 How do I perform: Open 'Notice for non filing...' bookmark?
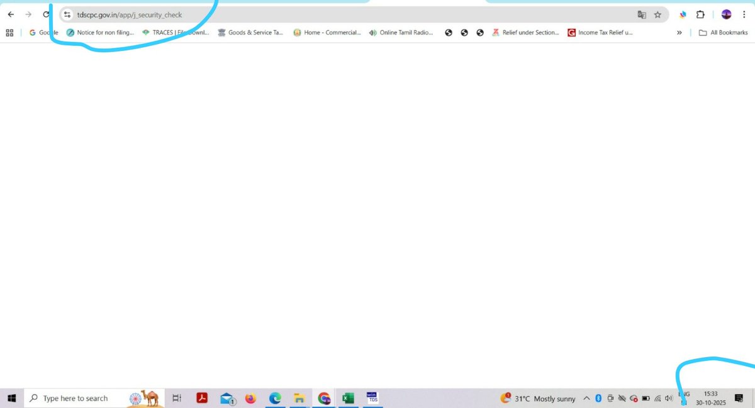tap(100, 33)
